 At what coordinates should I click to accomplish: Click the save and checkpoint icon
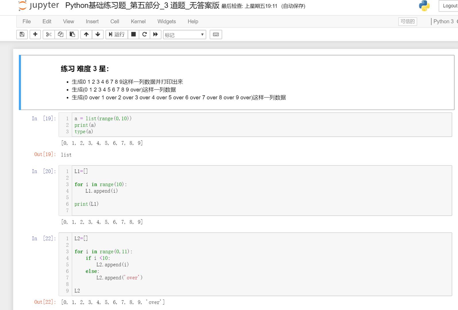[22, 34]
